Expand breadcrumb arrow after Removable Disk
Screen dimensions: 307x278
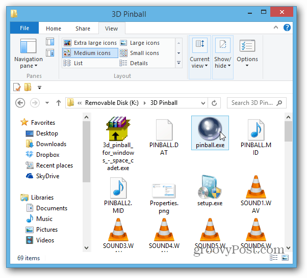pos(145,103)
